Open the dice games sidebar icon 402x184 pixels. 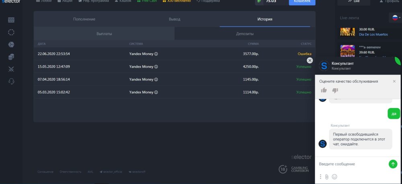point(11,44)
